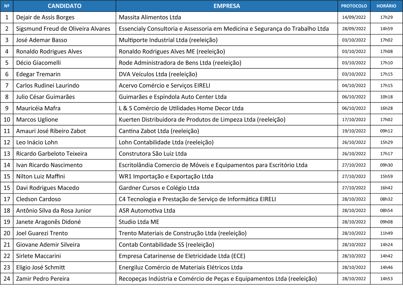Click the CANDIDATO column header

(x=64, y=6)
